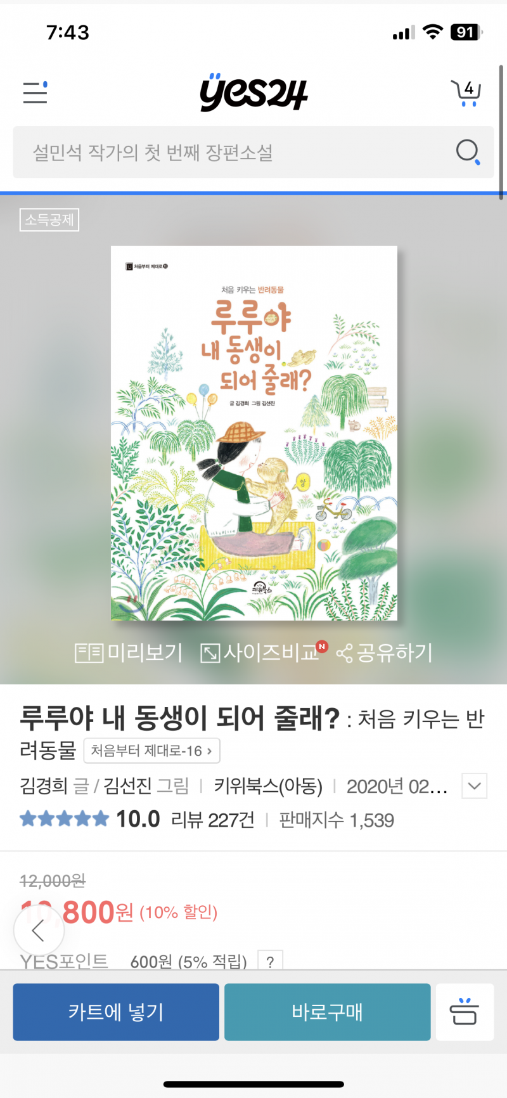Open 사이즈비교 size comparison
This screenshot has width=507, height=1098.
pyautogui.click(x=260, y=652)
